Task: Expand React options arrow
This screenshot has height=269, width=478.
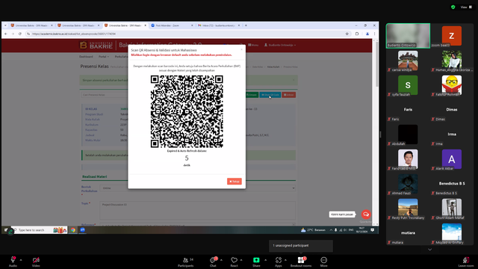Action: [x=241, y=260]
